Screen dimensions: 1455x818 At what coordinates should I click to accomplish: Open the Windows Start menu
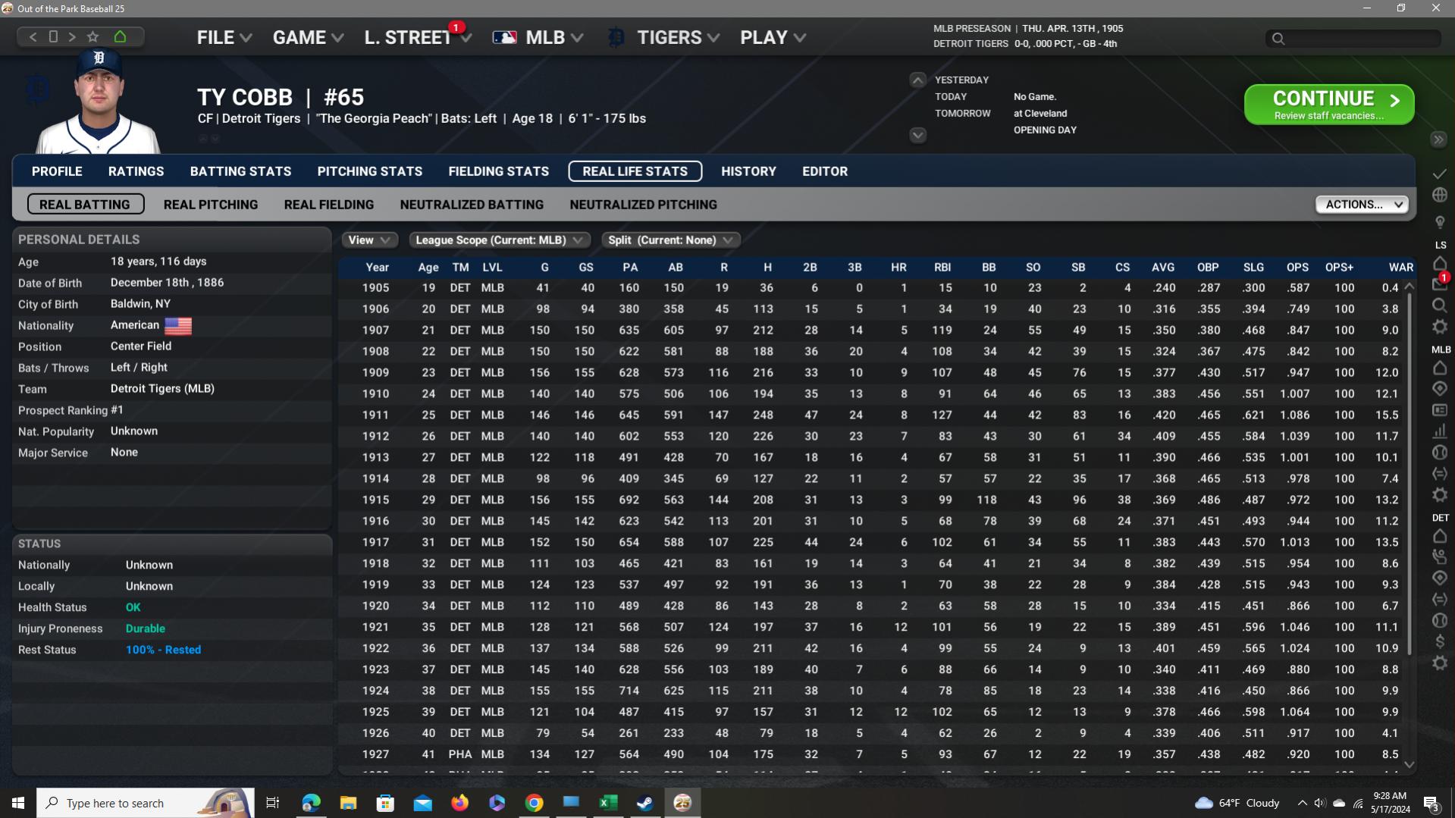18,803
